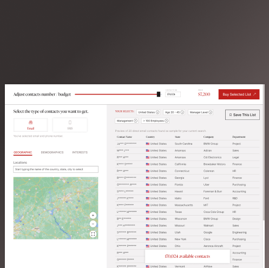Click Save This List button

242,115
